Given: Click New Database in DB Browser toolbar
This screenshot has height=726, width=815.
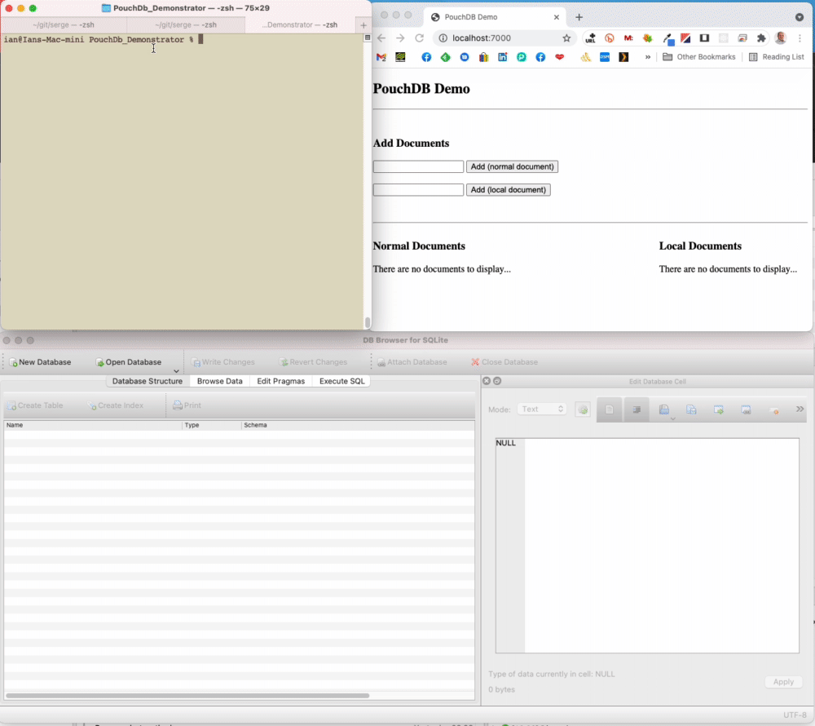Looking at the screenshot, I should click(x=40, y=362).
